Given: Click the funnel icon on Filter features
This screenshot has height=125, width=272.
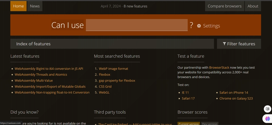Looking at the screenshot, I should tap(224, 44).
